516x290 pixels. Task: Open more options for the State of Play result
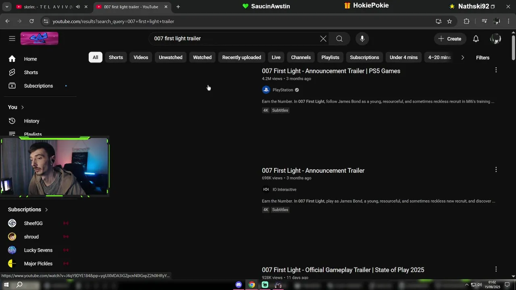point(496,269)
